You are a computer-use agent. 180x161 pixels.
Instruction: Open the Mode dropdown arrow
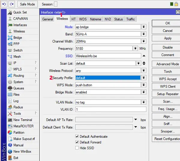(144, 27)
